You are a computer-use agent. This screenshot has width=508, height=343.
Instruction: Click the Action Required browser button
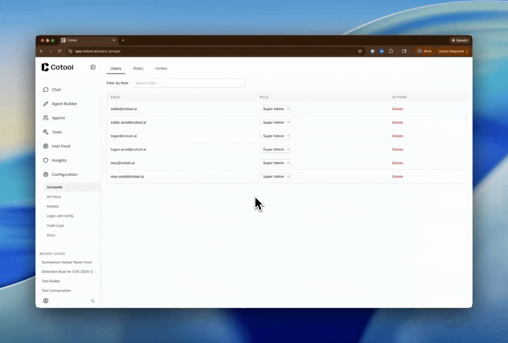452,51
